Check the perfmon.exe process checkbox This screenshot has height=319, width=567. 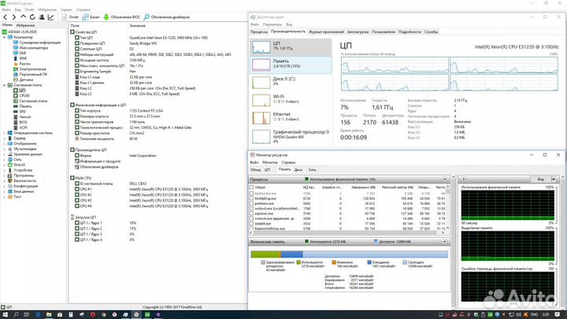pyautogui.click(x=252, y=204)
